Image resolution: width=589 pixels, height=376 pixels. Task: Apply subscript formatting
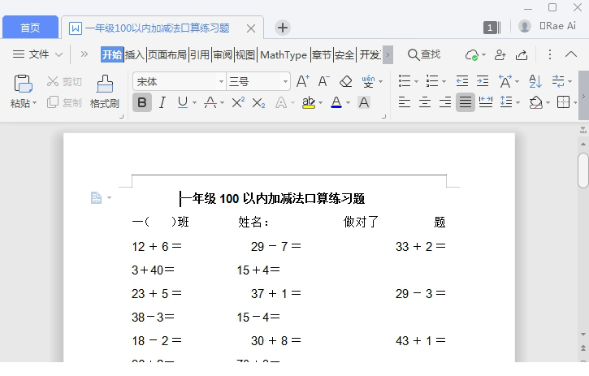coord(258,102)
